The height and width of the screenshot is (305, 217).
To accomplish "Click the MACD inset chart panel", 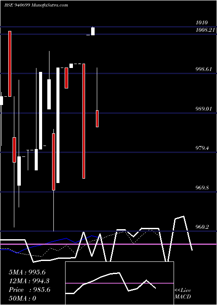I will (x=119, y=283).
